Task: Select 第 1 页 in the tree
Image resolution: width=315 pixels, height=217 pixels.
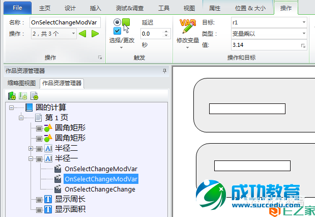Action: (x=56, y=118)
